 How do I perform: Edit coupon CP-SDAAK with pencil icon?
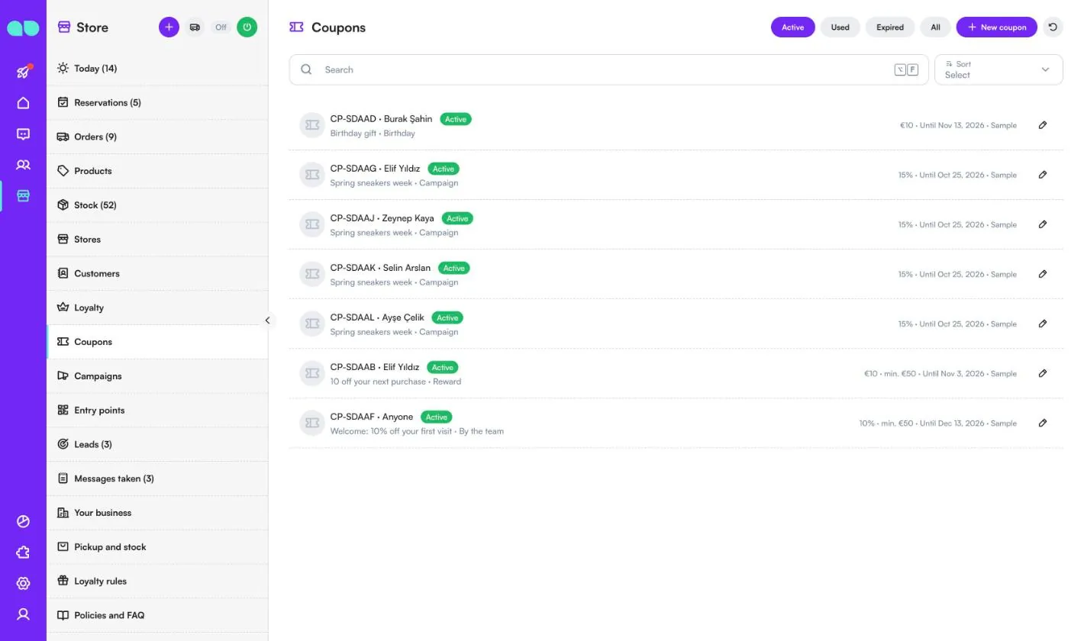(x=1043, y=274)
